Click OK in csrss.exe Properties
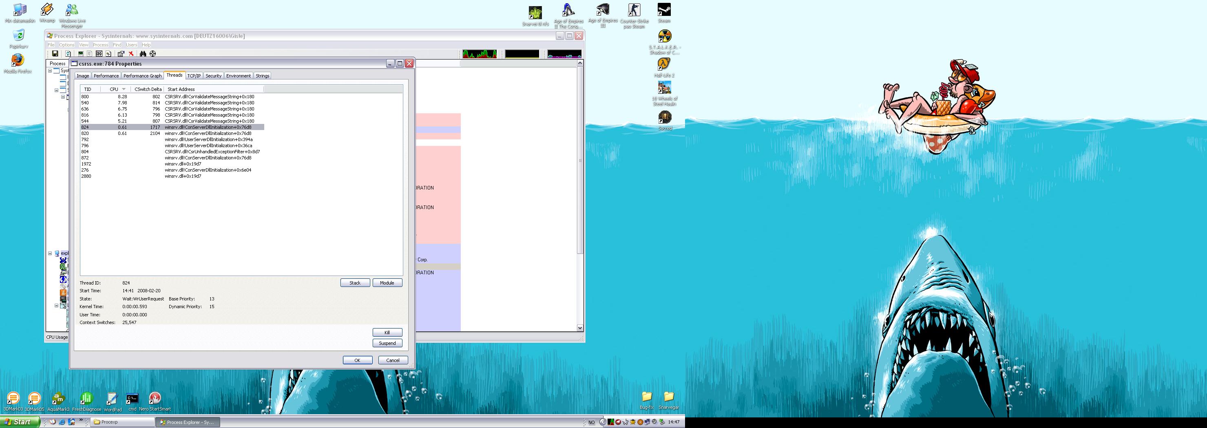This screenshot has height=428, width=1207. (358, 360)
